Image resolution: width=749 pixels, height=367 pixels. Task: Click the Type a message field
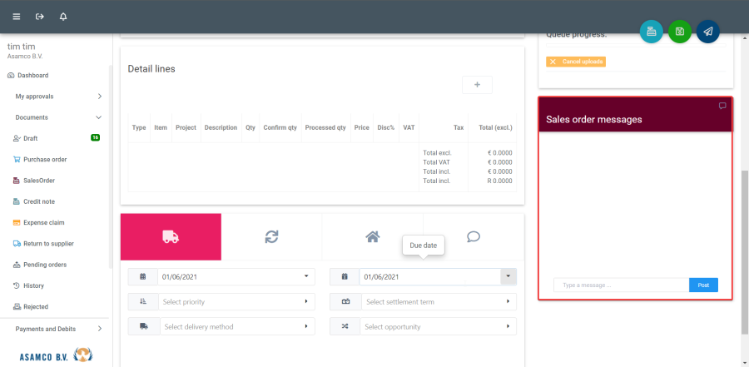[x=621, y=285]
